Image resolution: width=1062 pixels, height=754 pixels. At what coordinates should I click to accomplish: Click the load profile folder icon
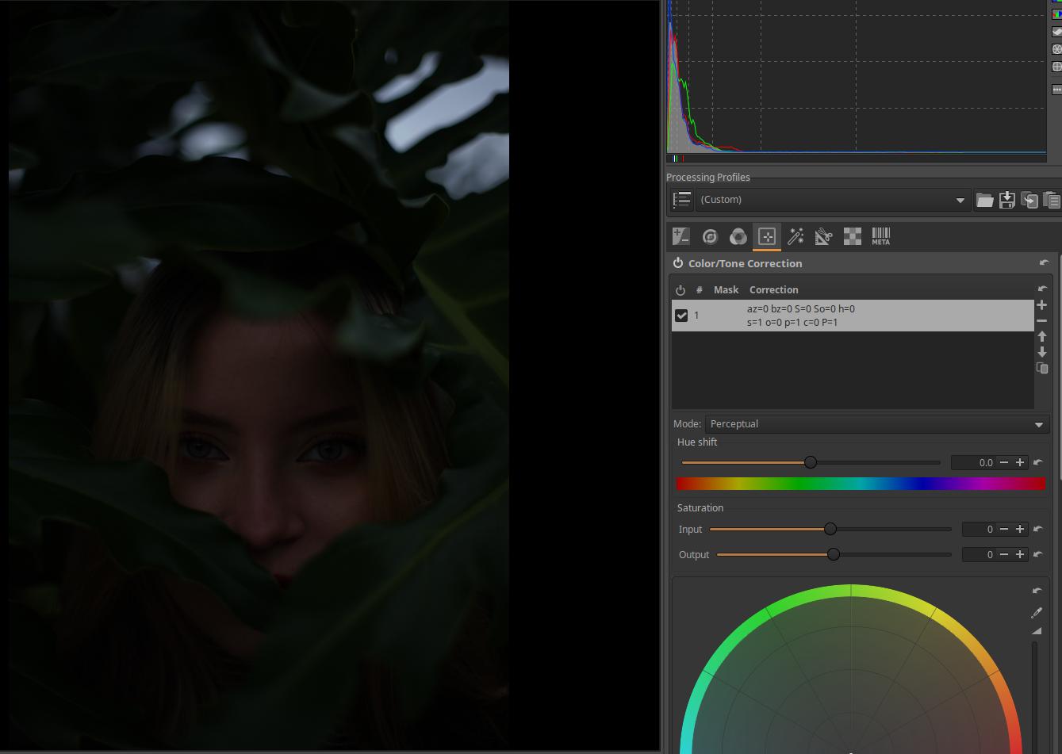pos(984,200)
